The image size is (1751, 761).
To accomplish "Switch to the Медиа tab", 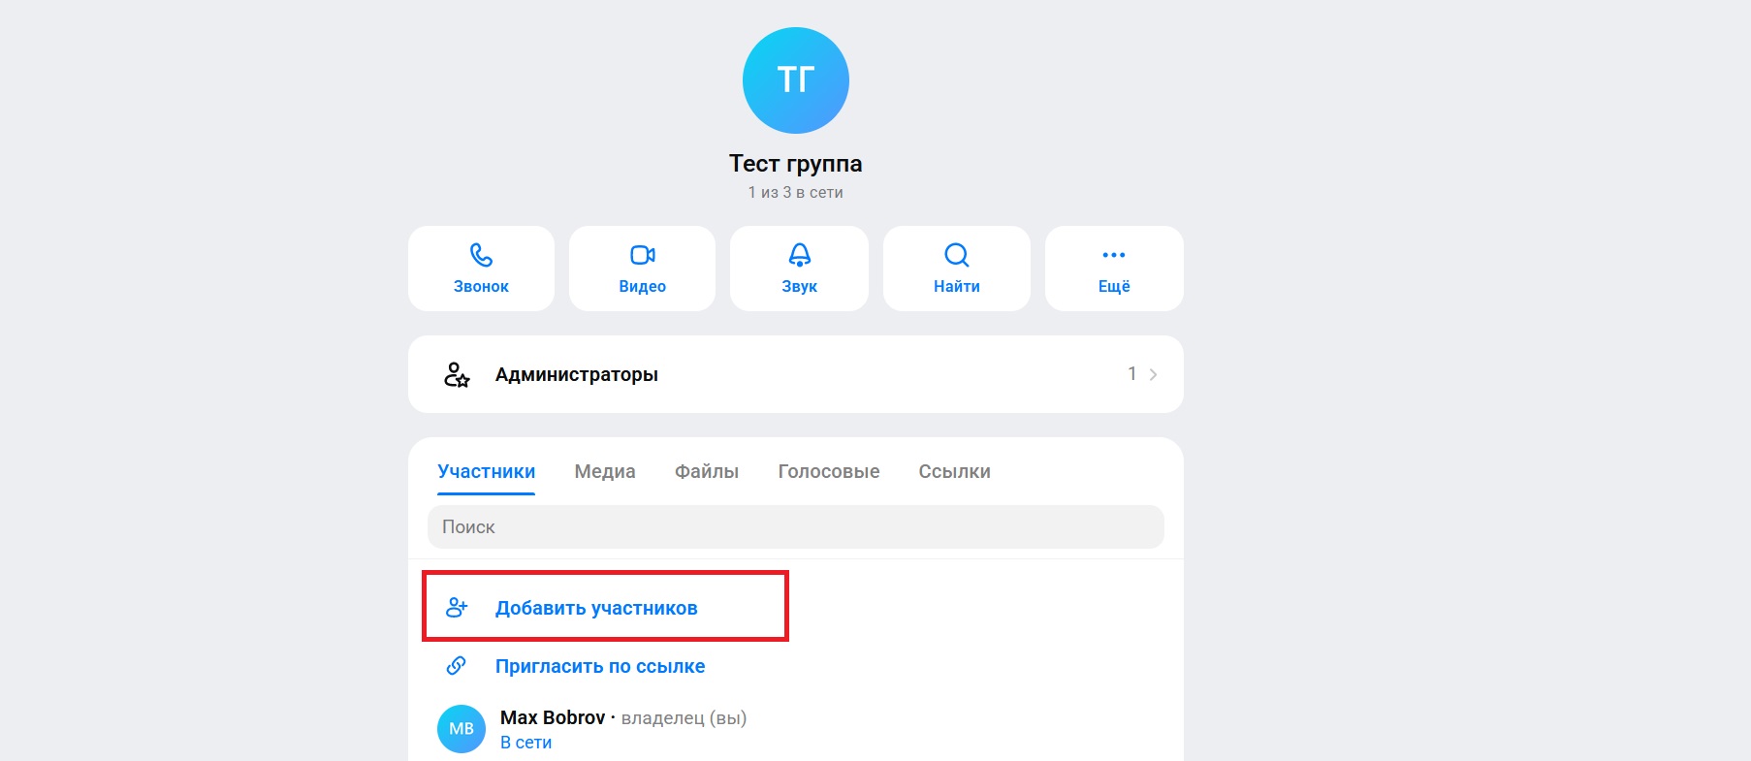I will point(605,471).
